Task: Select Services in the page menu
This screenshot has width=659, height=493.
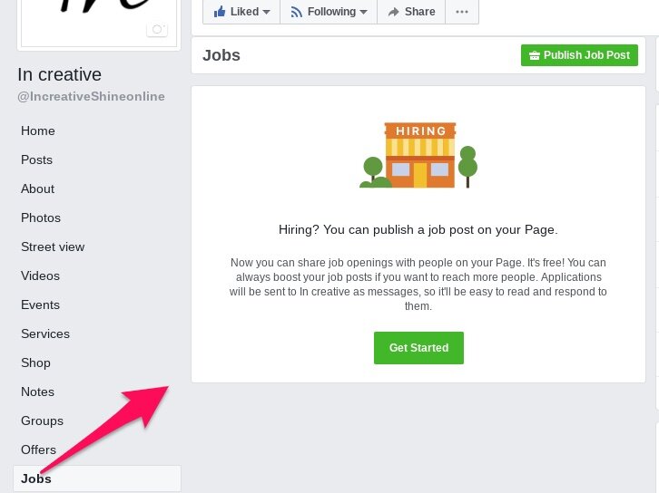Action: [45, 333]
